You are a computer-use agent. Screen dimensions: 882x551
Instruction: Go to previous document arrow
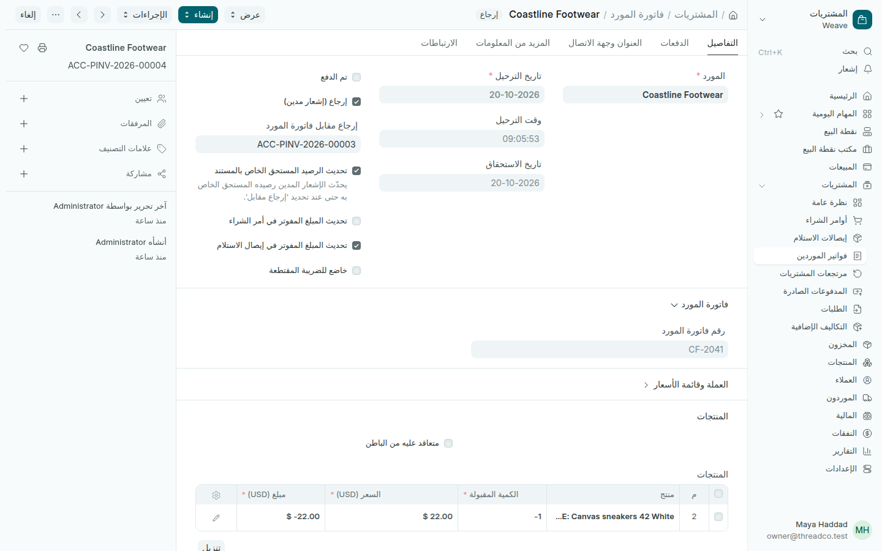coord(102,15)
